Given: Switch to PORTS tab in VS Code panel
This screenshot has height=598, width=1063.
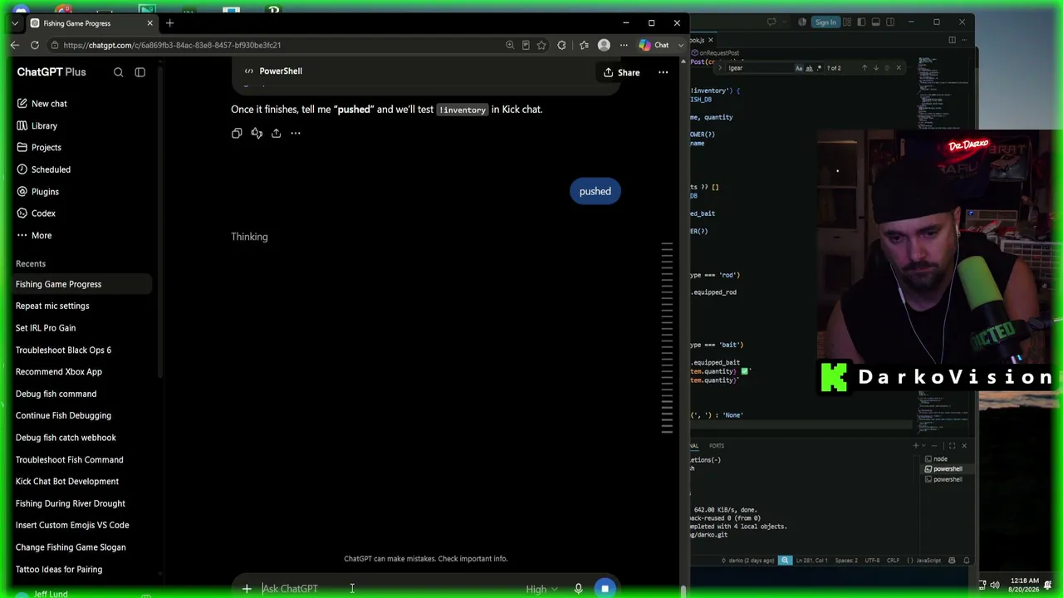Looking at the screenshot, I should point(716,446).
